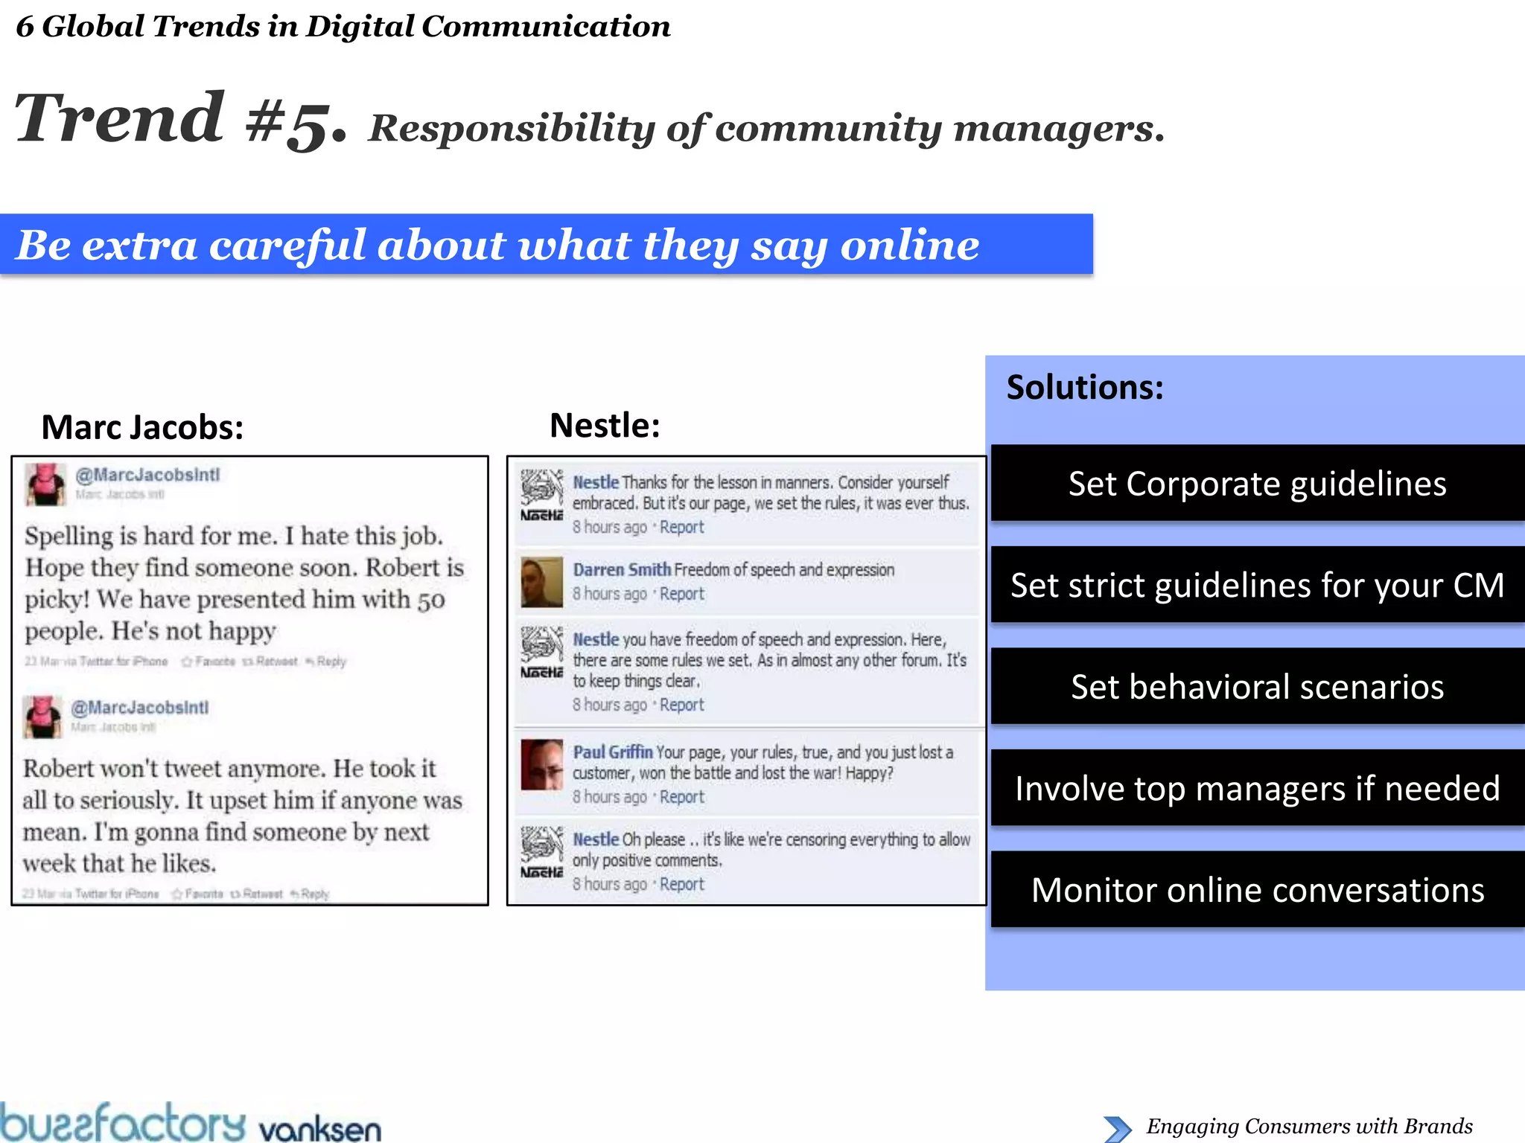The image size is (1525, 1143).
Task: Select the 'Set behavioral scenarios' box
Action: click(1258, 687)
